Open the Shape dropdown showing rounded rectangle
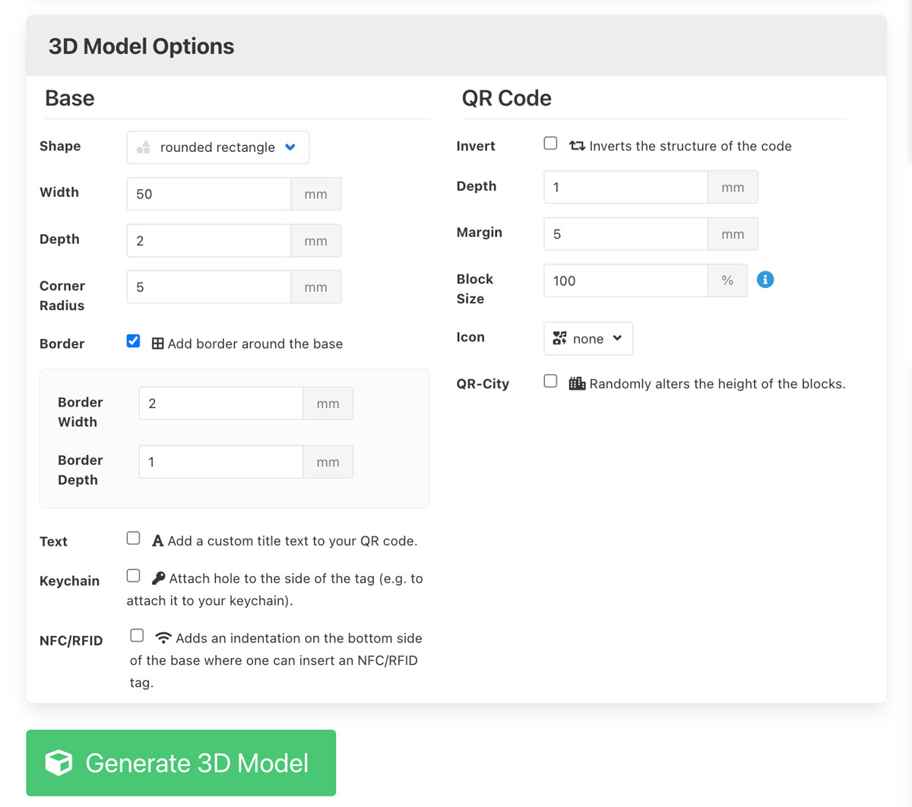Screen dimensions: 912x807 (217, 147)
